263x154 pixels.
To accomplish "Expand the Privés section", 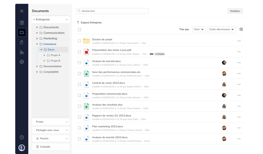I will [x=51, y=122].
